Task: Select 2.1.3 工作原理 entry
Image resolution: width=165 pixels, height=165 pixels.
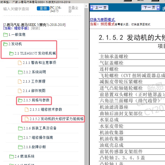Action: click(x=34, y=81)
